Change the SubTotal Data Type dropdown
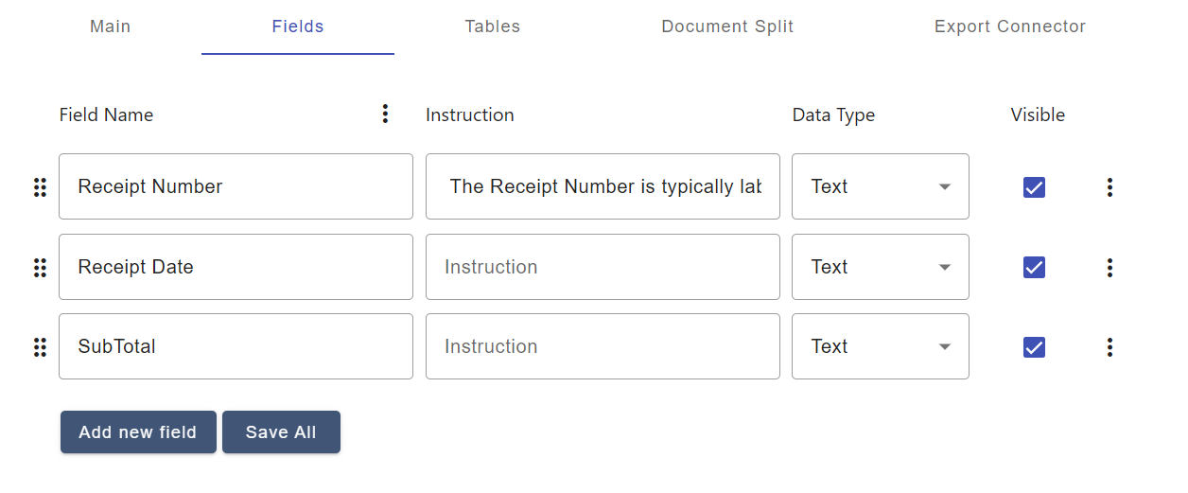The image size is (1188, 493). [x=880, y=346]
